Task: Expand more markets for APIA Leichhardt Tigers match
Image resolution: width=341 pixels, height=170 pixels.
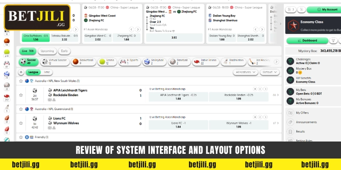Action: 276,95
